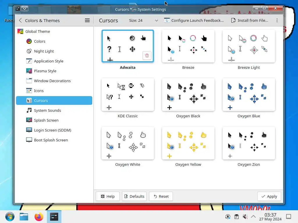Click the window menu icon in titlebar
Screen dimensions: 298x223
coord(18,8)
